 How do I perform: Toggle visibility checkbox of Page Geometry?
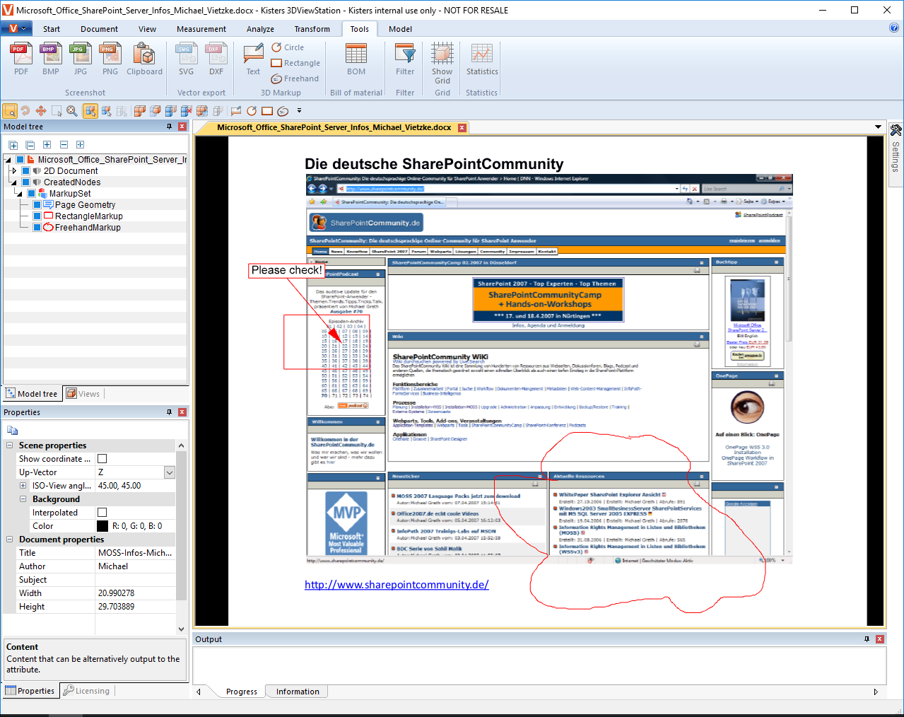(x=37, y=205)
